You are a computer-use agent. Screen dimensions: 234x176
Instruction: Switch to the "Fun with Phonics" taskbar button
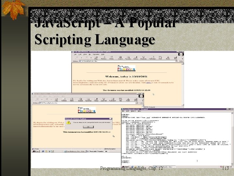click(98, 151)
